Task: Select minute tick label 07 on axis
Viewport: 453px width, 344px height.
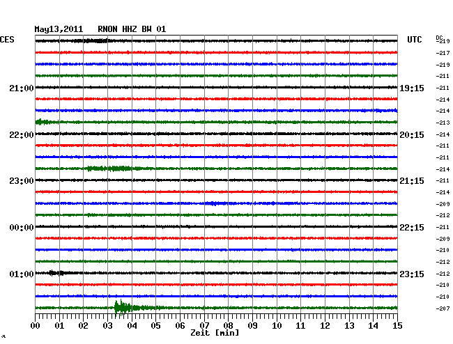Action: 204,325
